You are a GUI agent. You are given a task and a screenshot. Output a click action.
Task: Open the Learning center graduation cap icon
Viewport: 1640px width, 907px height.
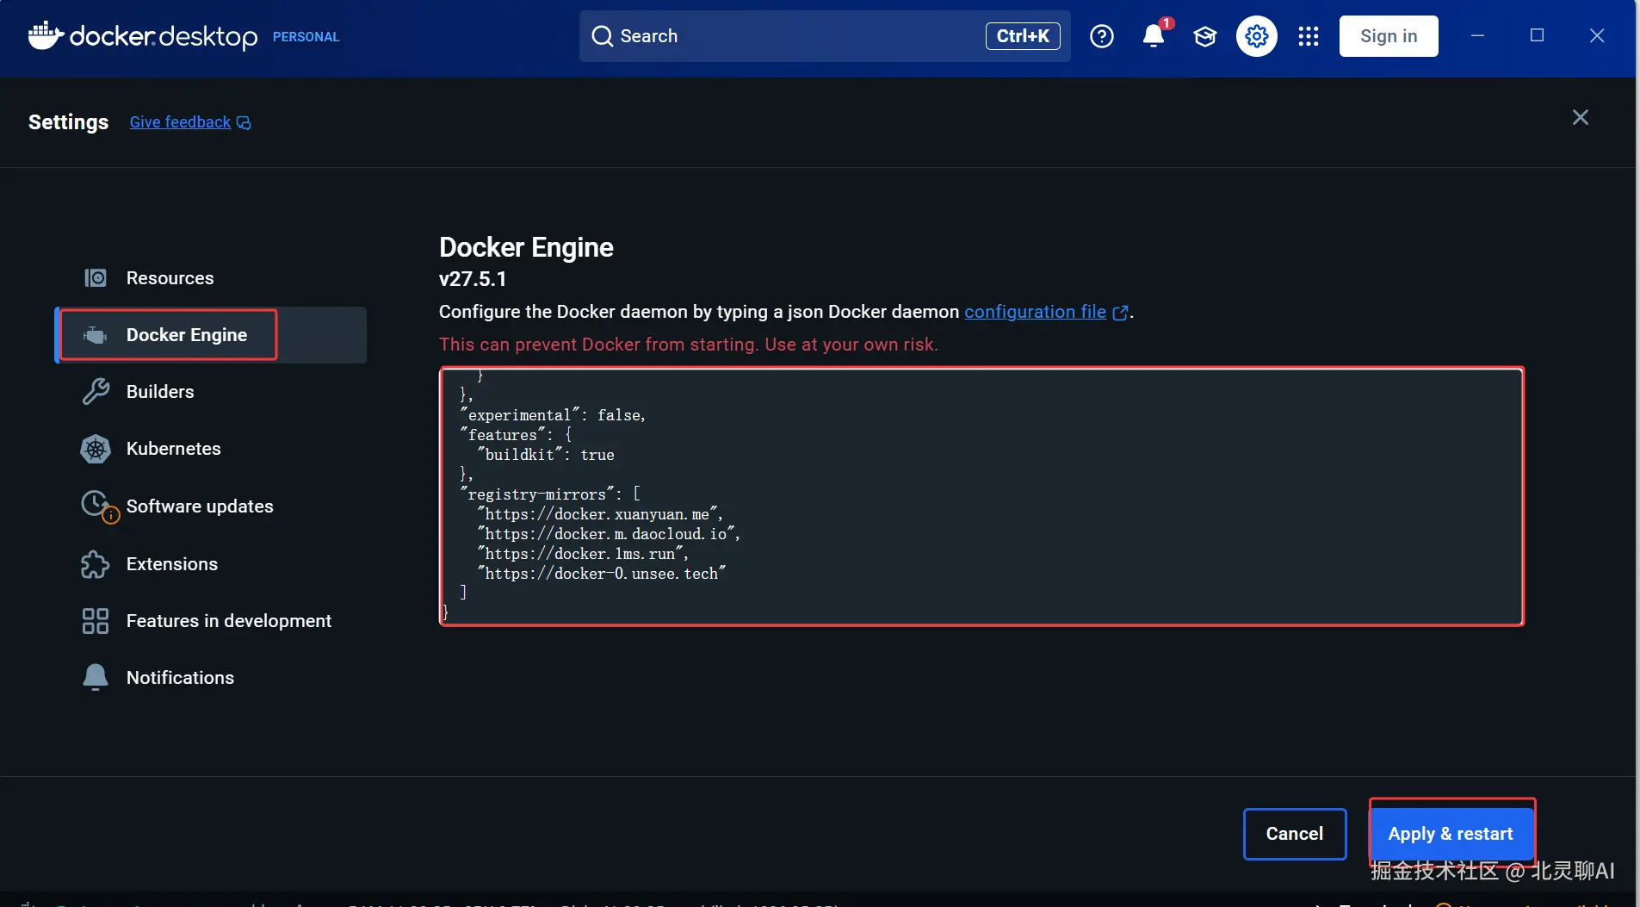coord(1205,36)
